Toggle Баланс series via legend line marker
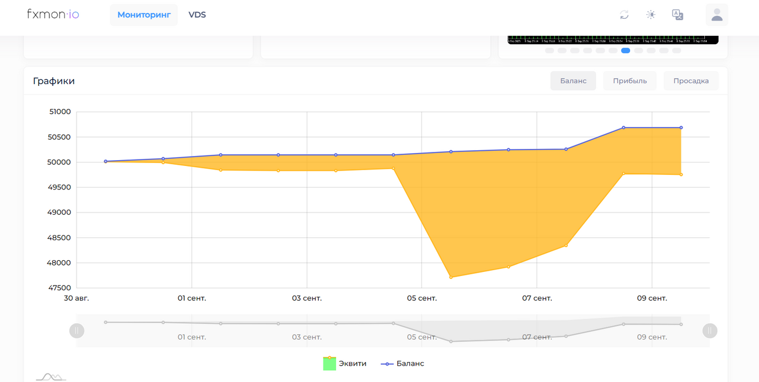The width and height of the screenshot is (759, 382). point(387,364)
